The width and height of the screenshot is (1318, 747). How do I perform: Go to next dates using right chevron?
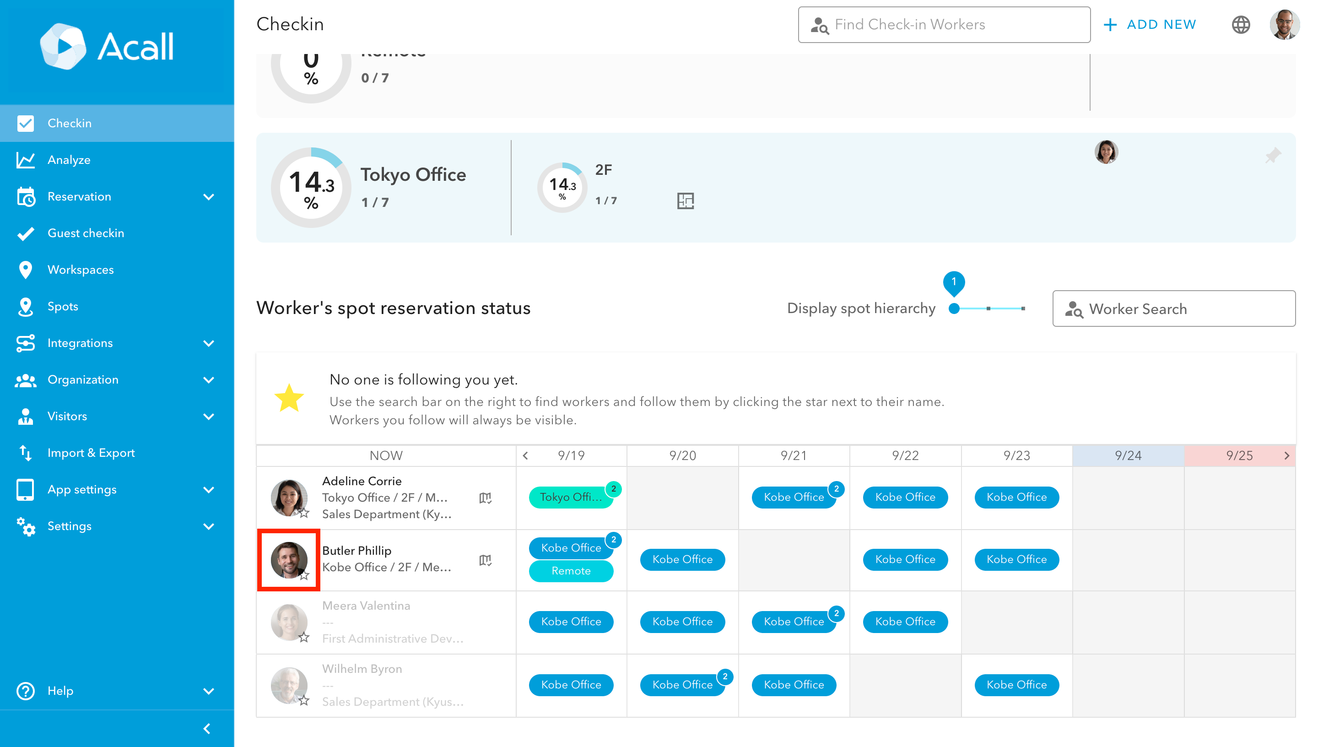pos(1286,455)
